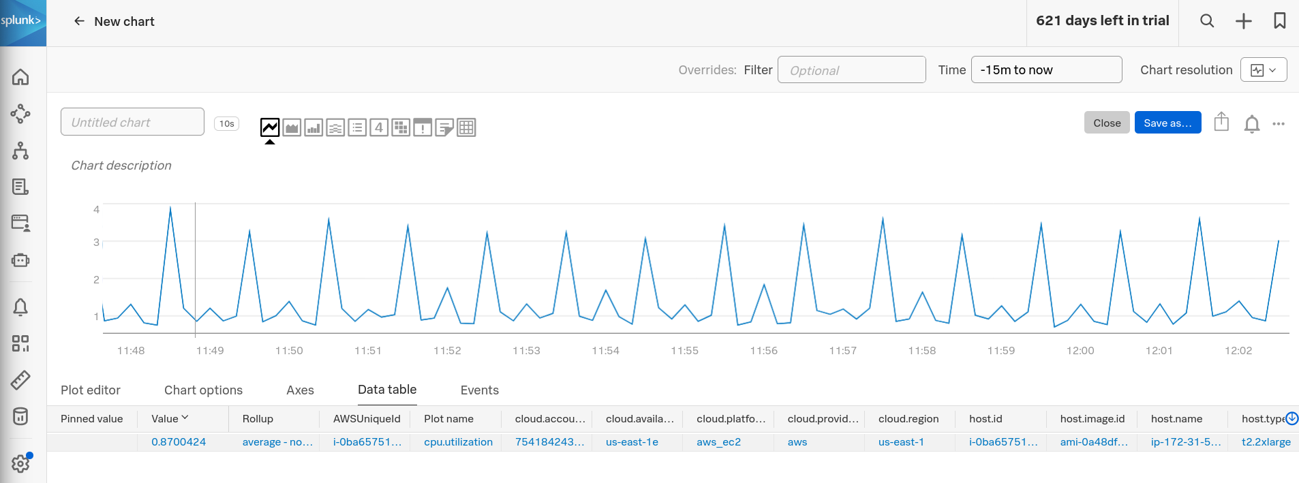This screenshot has height=483, width=1299.
Task: Select the heatmap chart type icon
Action: tap(401, 127)
